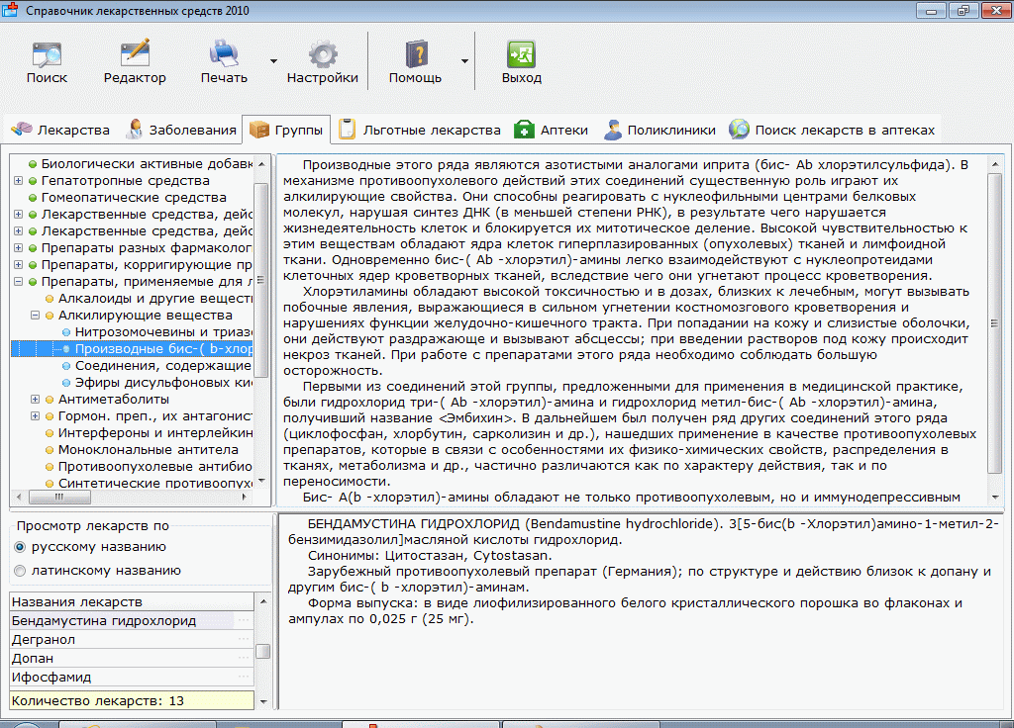Click the drug list scrollbar's down arrow
The width and height of the screenshot is (1014, 728).
263,701
